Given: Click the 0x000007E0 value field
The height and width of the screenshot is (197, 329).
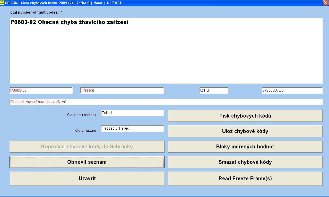Looking at the screenshot, I should coord(292,90).
